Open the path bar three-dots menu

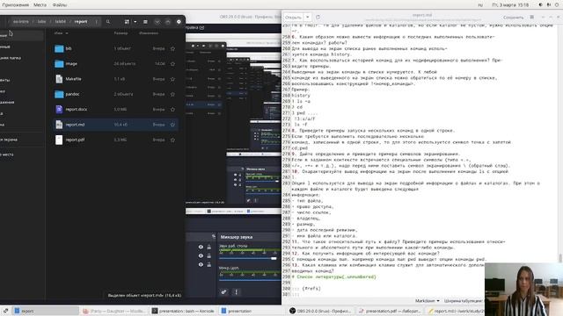pyautogui.click(x=96, y=22)
